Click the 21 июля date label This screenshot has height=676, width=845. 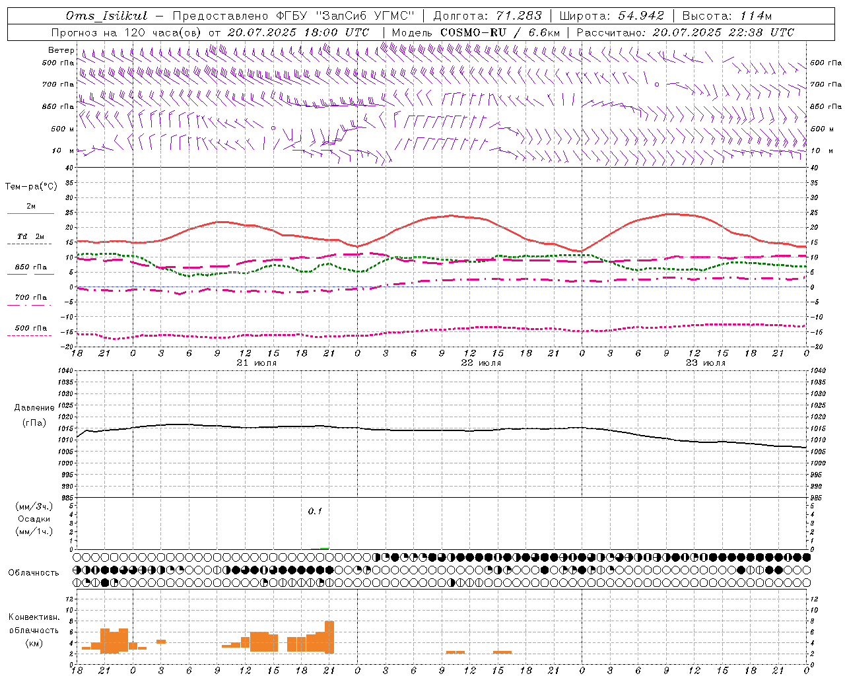click(257, 363)
